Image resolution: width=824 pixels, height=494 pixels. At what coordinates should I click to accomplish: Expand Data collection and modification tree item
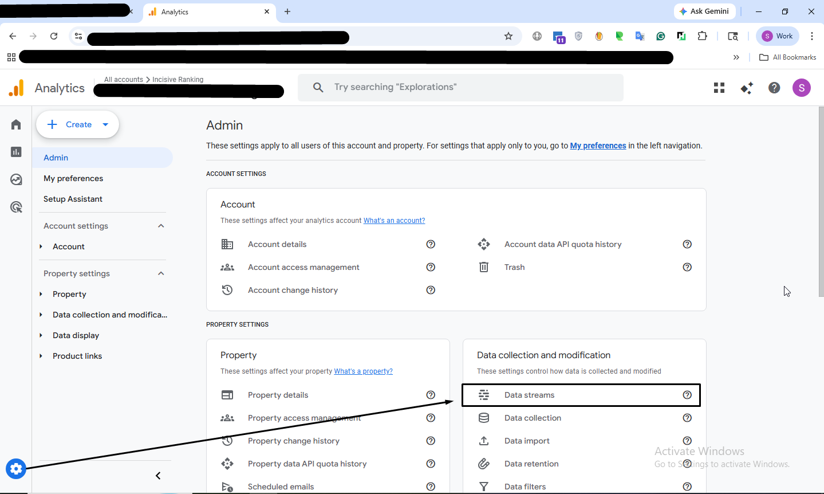(x=41, y=315)
